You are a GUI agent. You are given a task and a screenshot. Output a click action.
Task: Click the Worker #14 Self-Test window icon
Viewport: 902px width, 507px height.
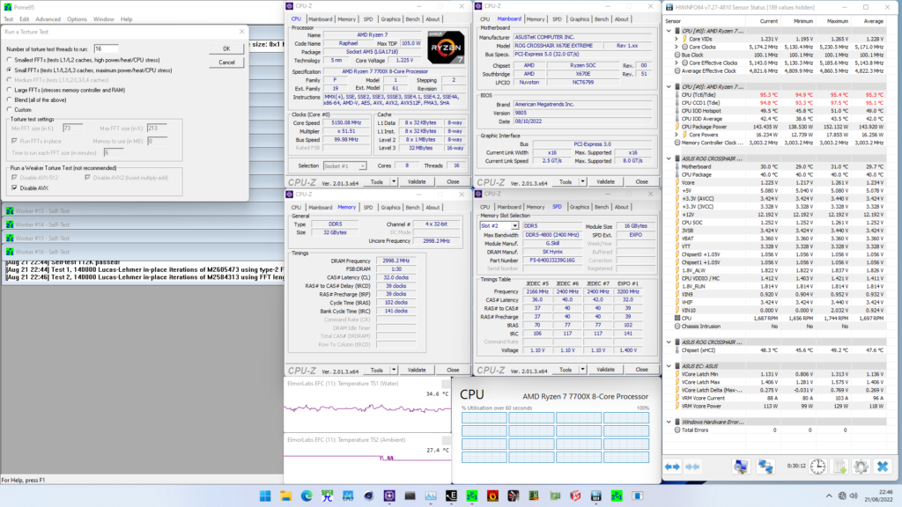10,224
